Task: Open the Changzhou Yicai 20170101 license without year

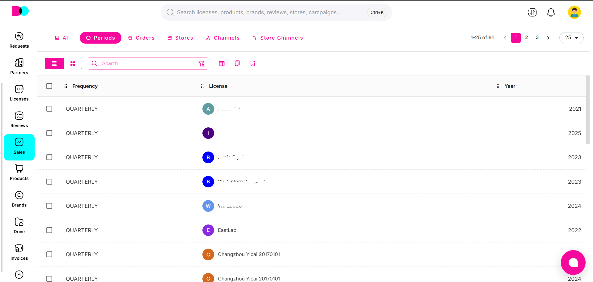Action: pyautogui.click(x=249, y=254)
